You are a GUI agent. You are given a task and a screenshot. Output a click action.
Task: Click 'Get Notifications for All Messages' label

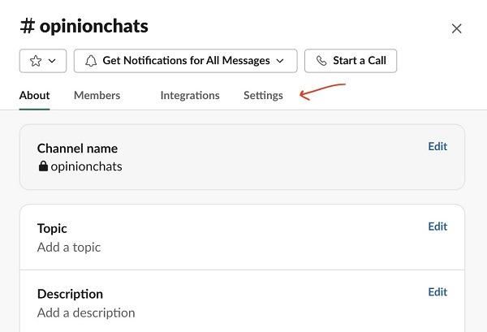tap(186, 61)
